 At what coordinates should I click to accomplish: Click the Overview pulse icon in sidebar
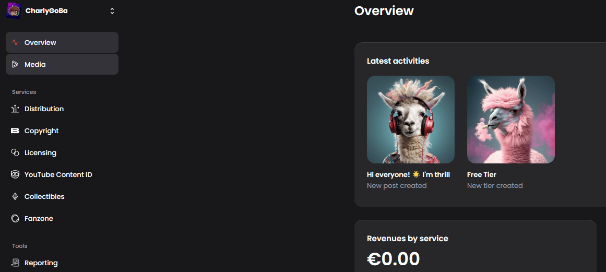coord(15,42)
